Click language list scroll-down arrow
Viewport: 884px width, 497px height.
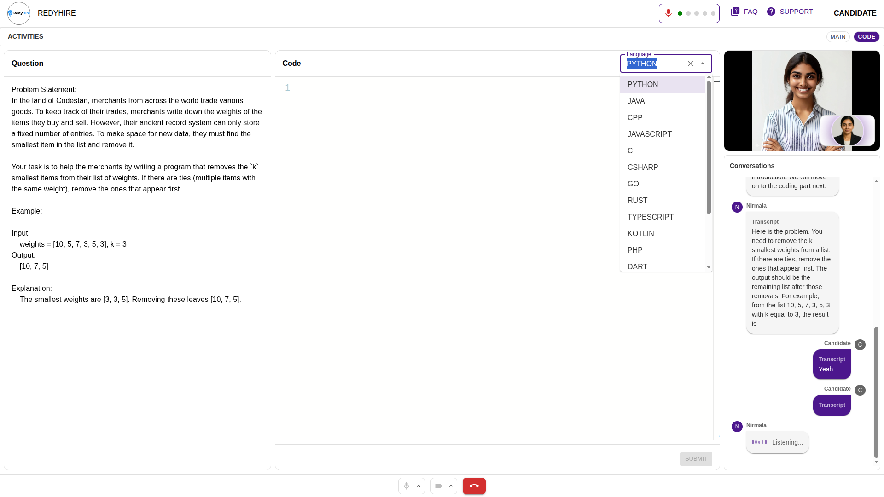point(709,267)
